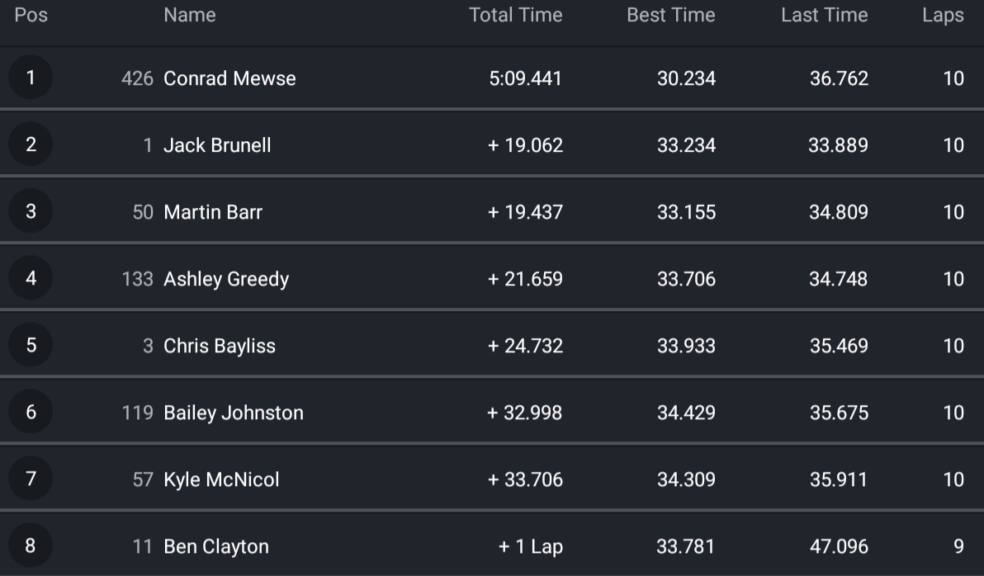This screenshot has height=576, width=984.
Task: Sort by the Name column header
Action: pyautogui.click(x=190, y=16)
